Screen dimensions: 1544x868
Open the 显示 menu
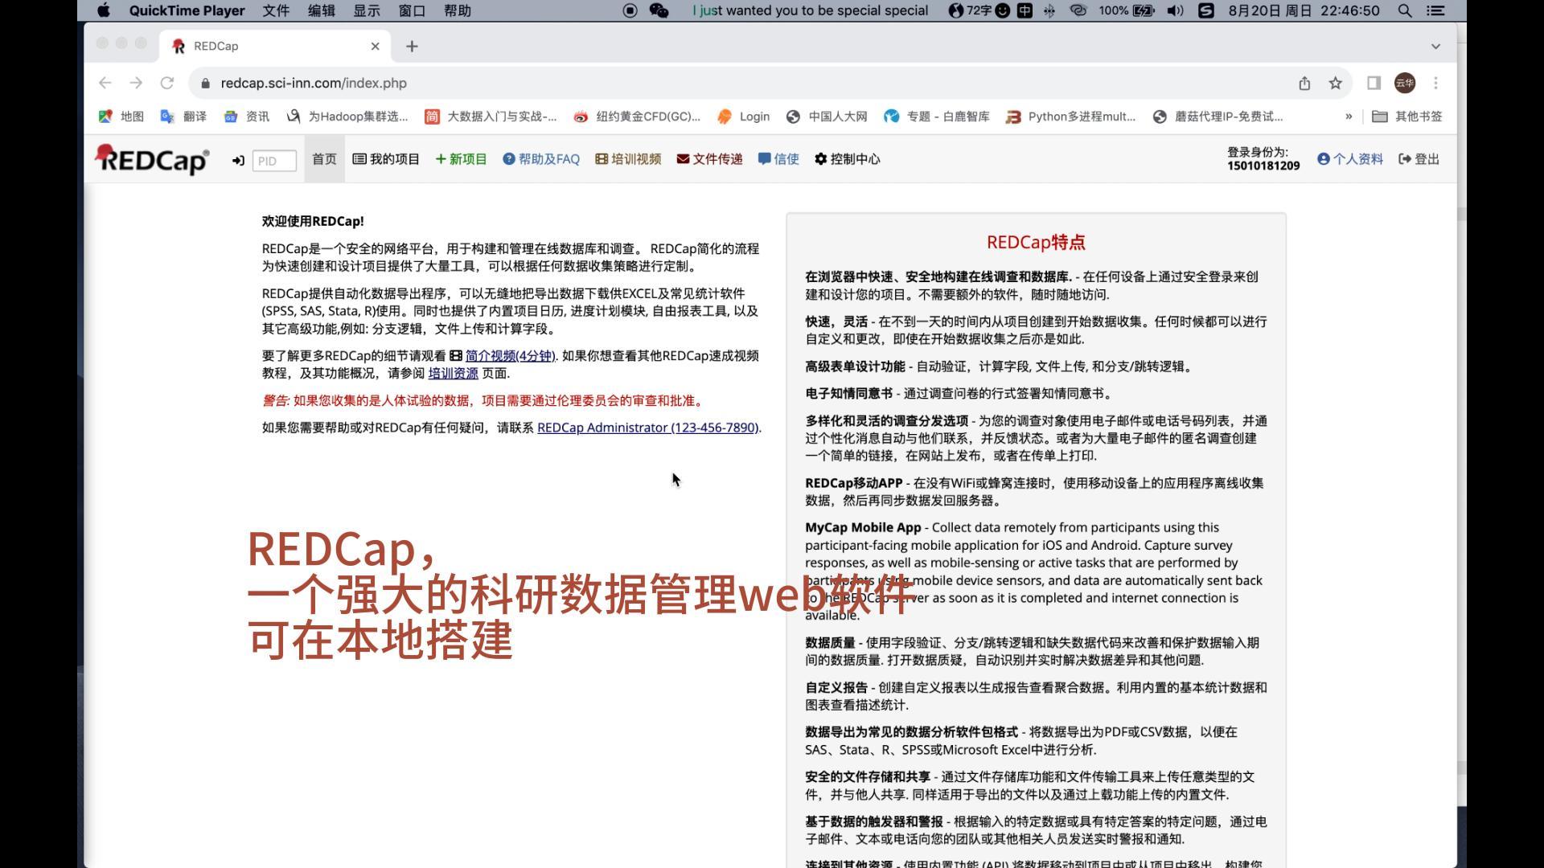367,10
